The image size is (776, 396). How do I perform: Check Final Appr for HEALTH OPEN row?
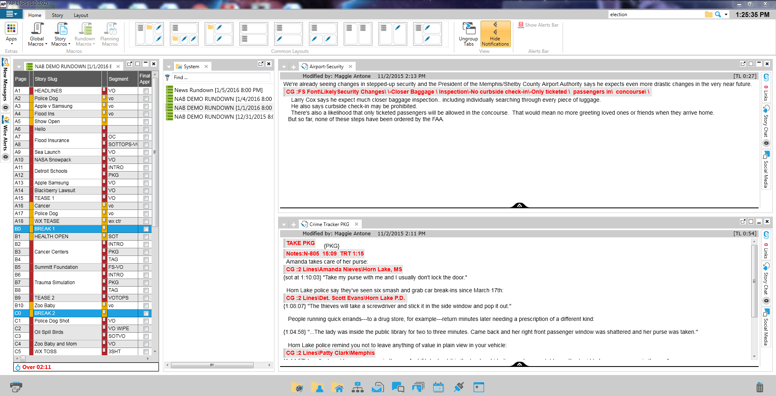pos(146,237)
